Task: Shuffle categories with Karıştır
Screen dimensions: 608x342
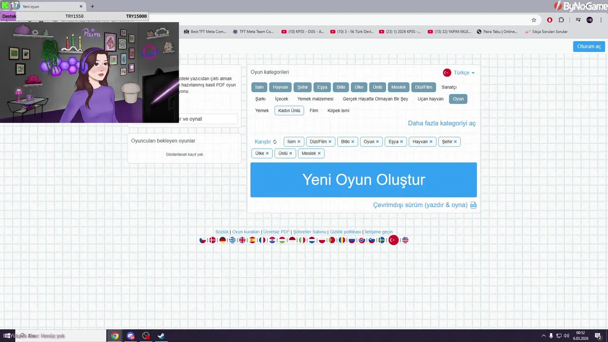Action: 266,142
